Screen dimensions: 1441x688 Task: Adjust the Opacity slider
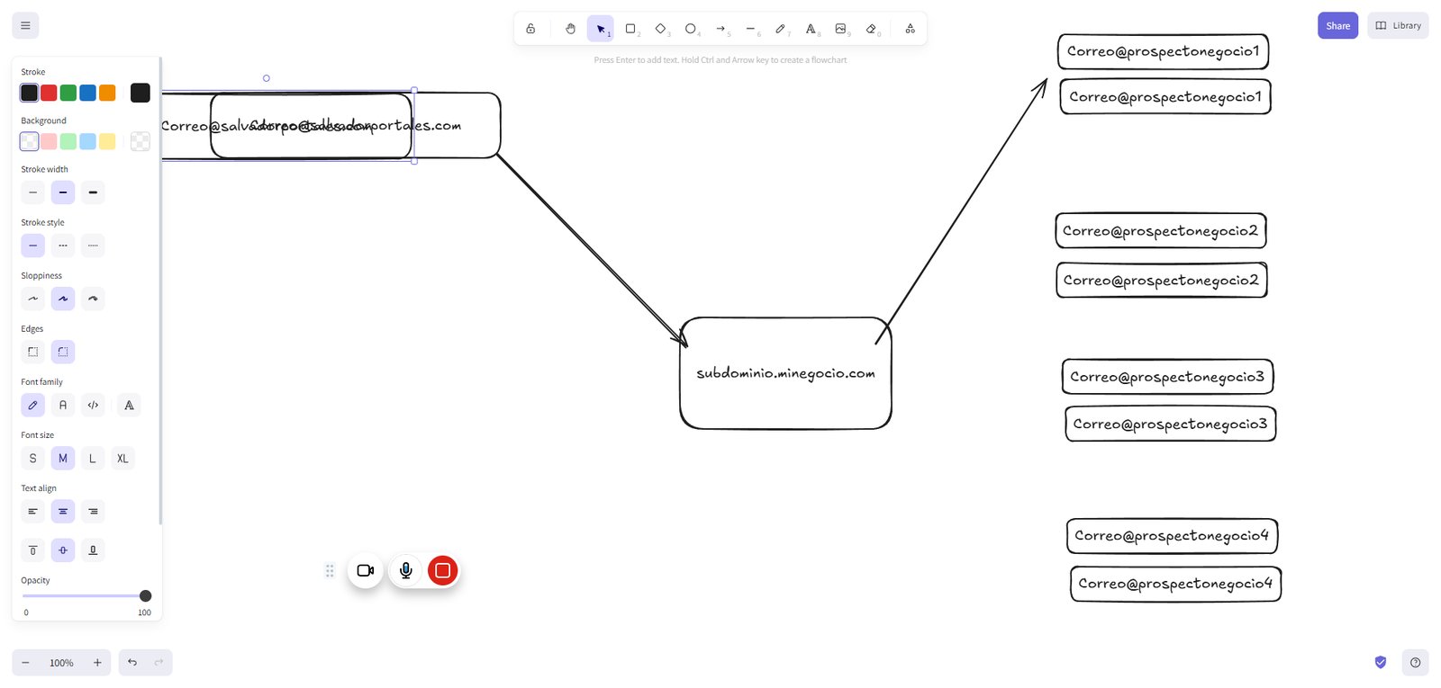(86, 595)
